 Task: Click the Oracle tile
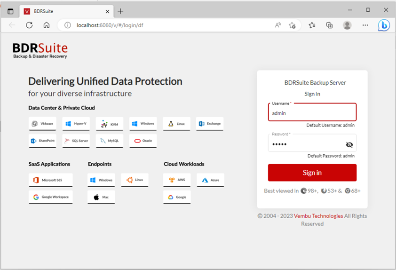click(143, 141)
